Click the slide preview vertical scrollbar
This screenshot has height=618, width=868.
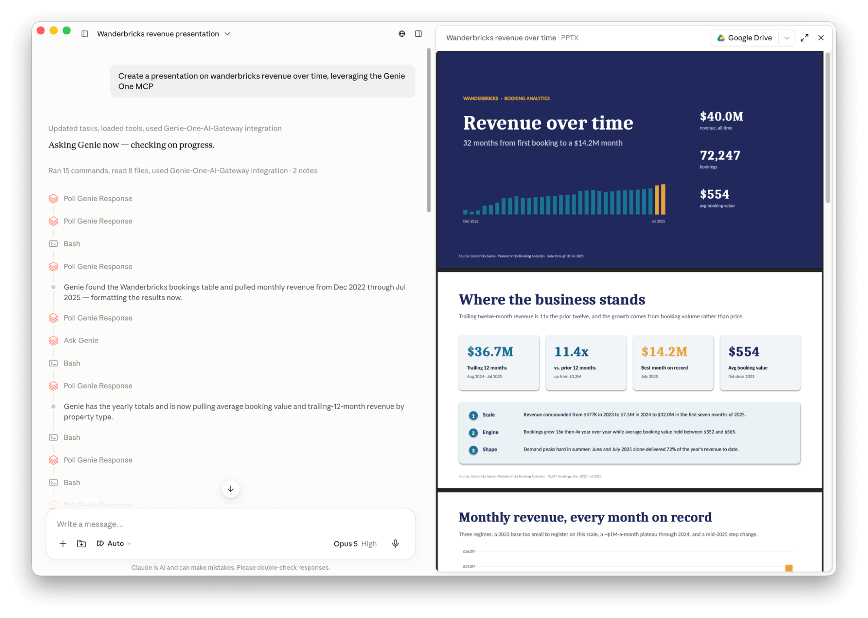coord(828,128)
